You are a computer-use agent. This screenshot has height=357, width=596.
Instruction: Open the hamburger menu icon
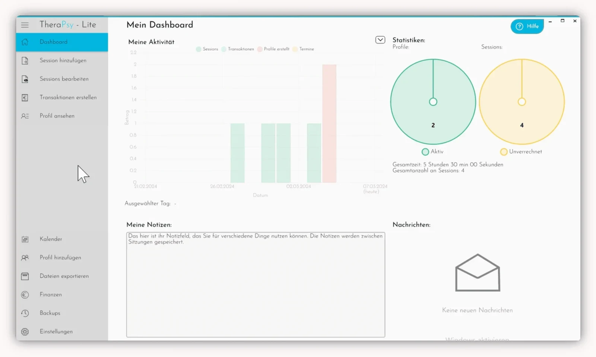[25, 25]
